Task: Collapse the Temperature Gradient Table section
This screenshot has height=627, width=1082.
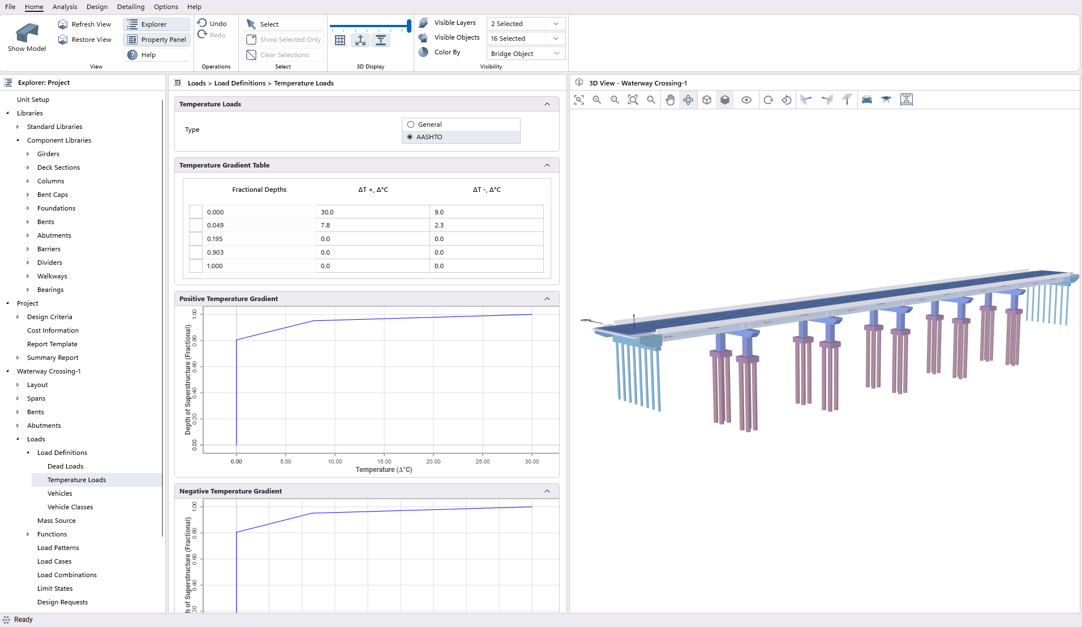Action: tap(547, 165)
